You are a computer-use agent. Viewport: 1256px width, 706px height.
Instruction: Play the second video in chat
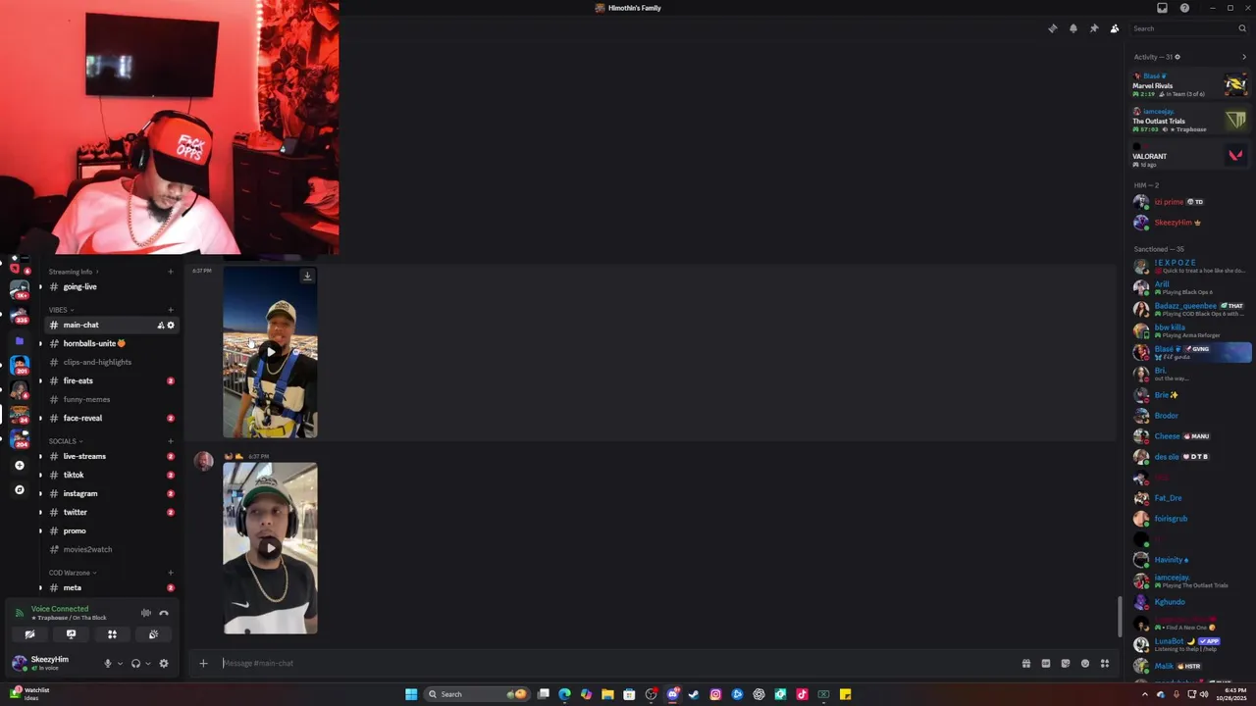270,548
